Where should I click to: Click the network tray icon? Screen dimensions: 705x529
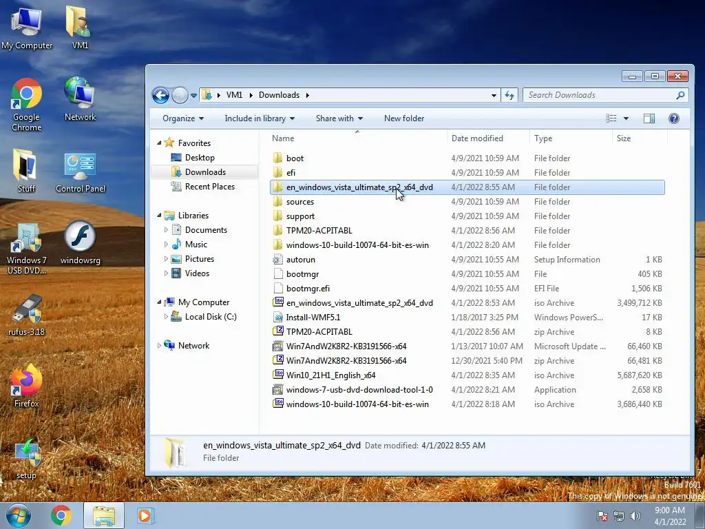[619, 516]
